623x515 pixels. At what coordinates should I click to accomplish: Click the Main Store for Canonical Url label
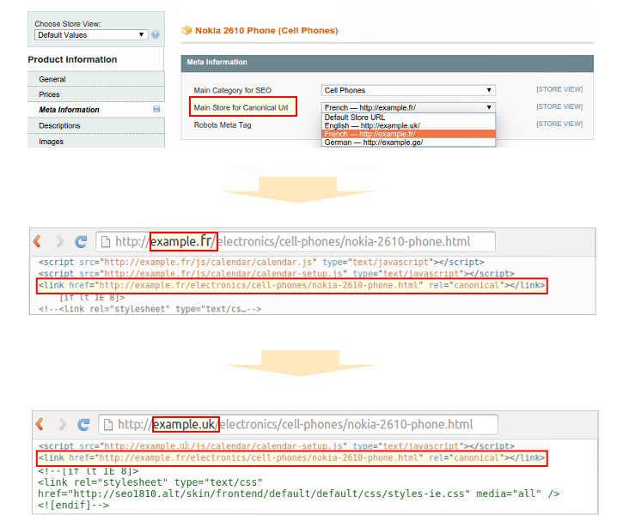pyautogui.click(x=241, y=107)
